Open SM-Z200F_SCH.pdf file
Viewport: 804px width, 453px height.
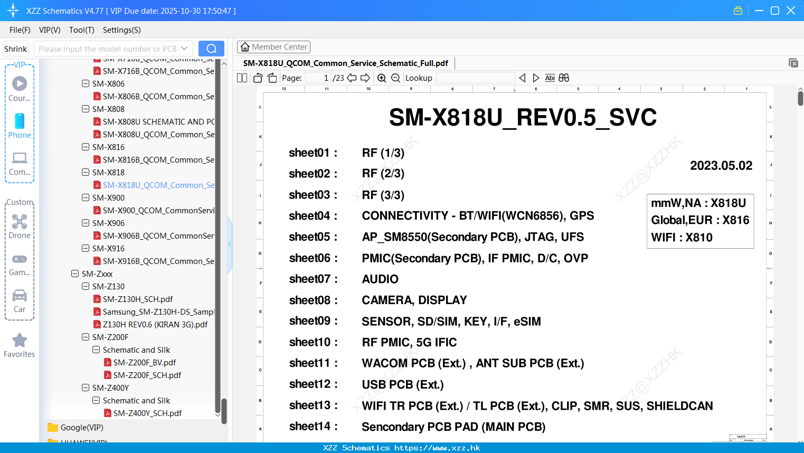coord(147,375)
